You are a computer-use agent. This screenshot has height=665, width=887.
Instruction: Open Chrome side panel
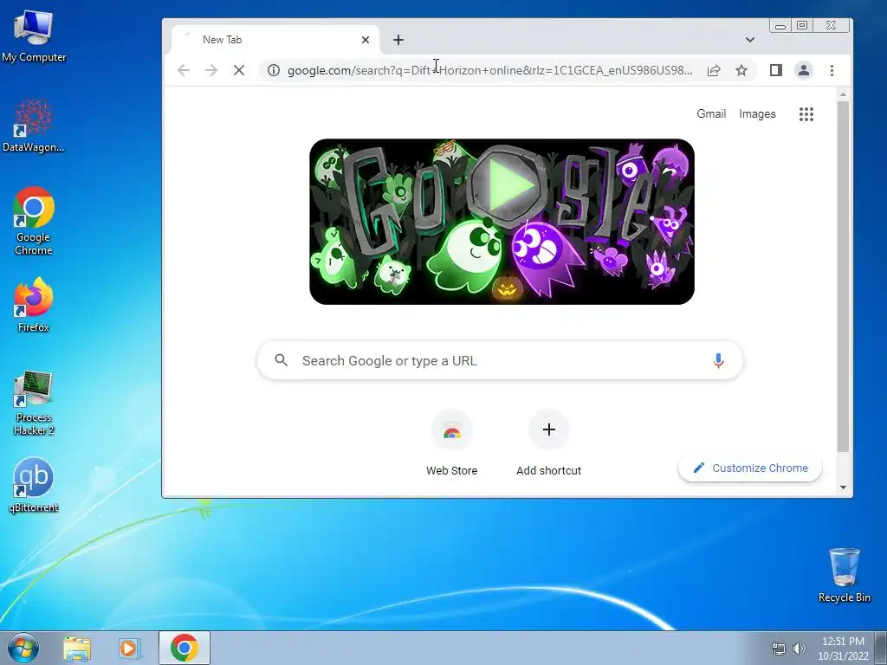775,70
